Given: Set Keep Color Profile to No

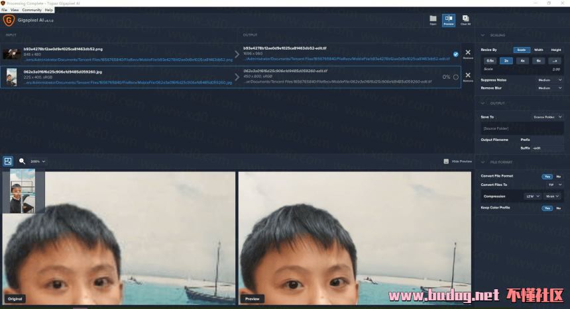Looking at the screenshot, I should [558, 208].
